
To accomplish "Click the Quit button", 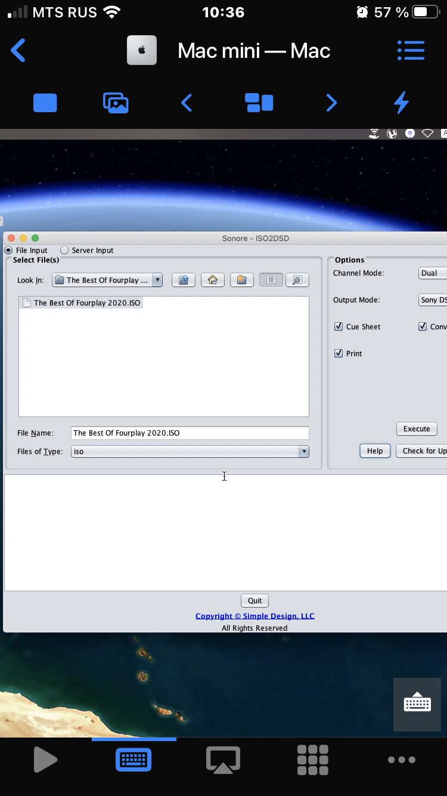I will [254, 600].
